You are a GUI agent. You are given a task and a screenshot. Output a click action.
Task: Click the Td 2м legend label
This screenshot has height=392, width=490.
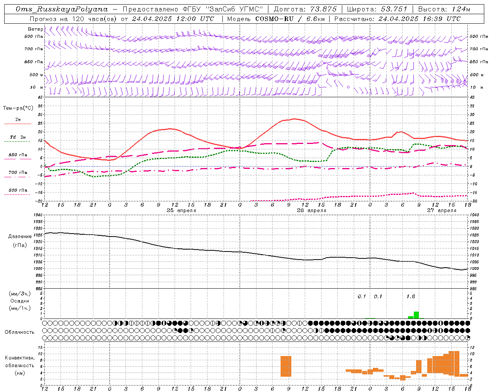point(18,137)
